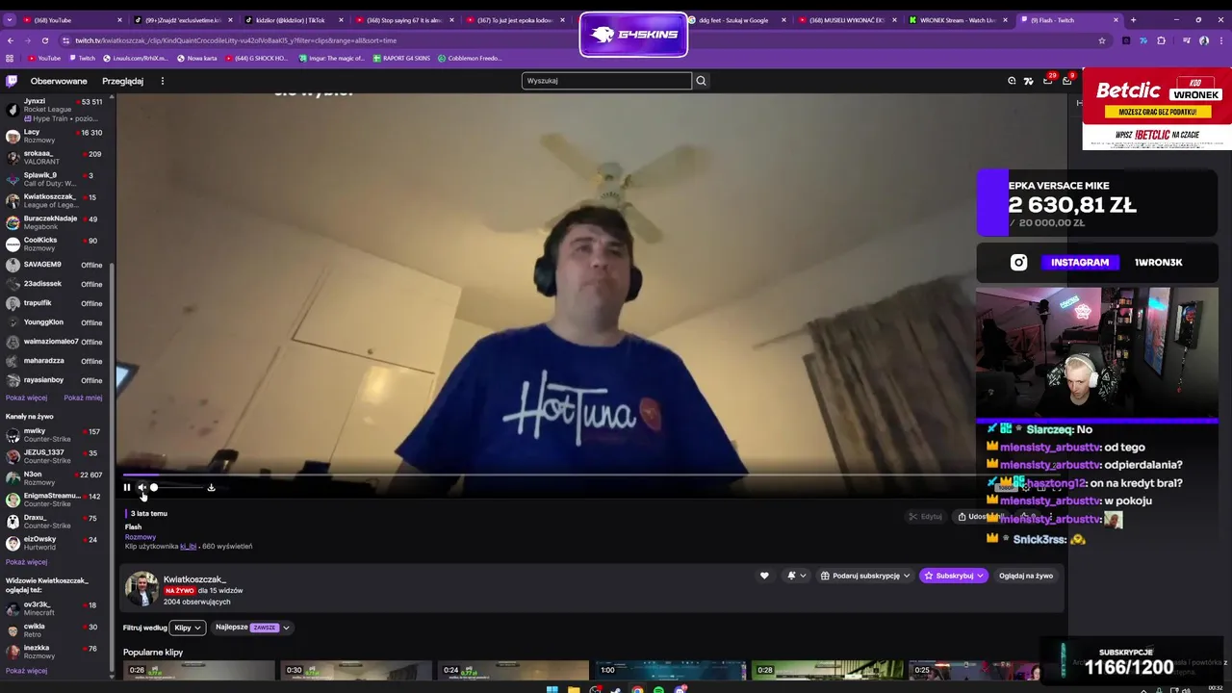
Task: Open N3on channel in live channels
Action: tap(56, 478)
